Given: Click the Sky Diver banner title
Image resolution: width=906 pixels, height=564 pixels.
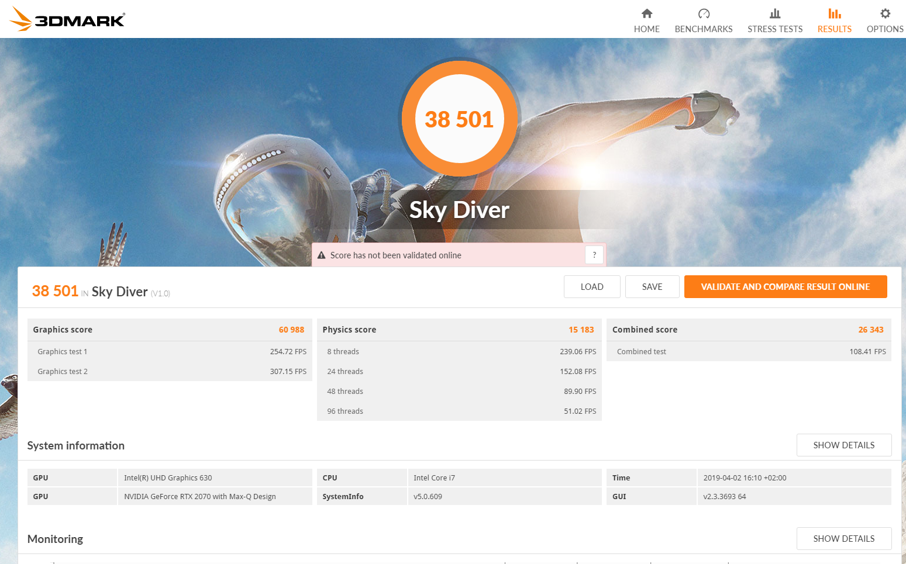Looking at the screenshot, I should click(460, 210).
